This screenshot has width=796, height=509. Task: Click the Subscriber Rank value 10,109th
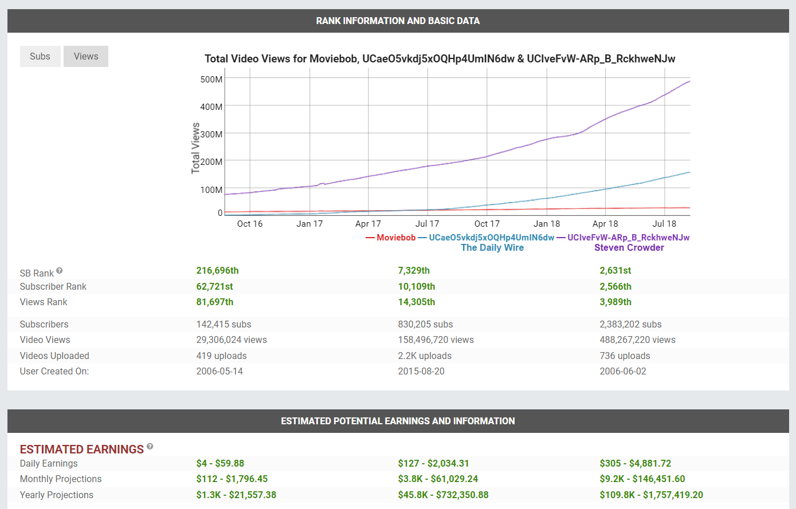coord(417,286)
